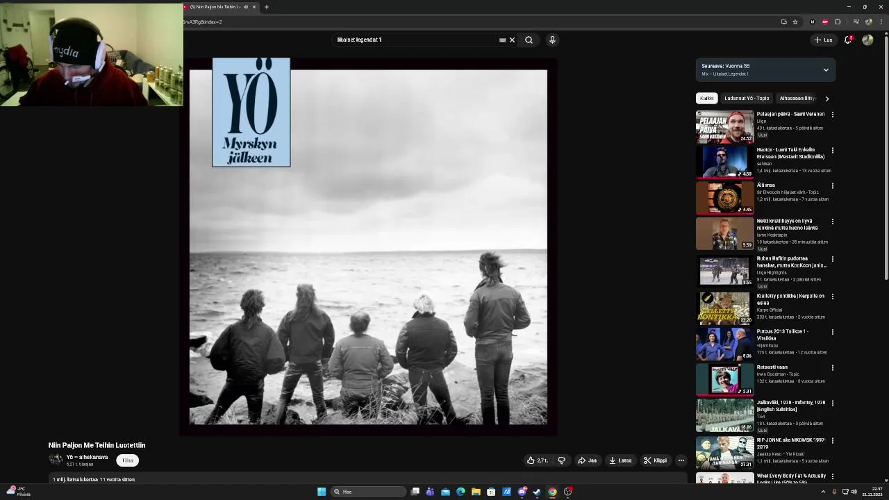The width and height of the screenshot is (889, 500).
Task: Open options for Rötösti vaan video
Action: (x=833, y=368)
